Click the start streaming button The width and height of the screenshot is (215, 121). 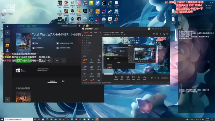pos(164,78)
